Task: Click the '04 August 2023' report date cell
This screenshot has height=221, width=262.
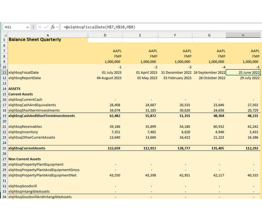Action: pos(105,78)
